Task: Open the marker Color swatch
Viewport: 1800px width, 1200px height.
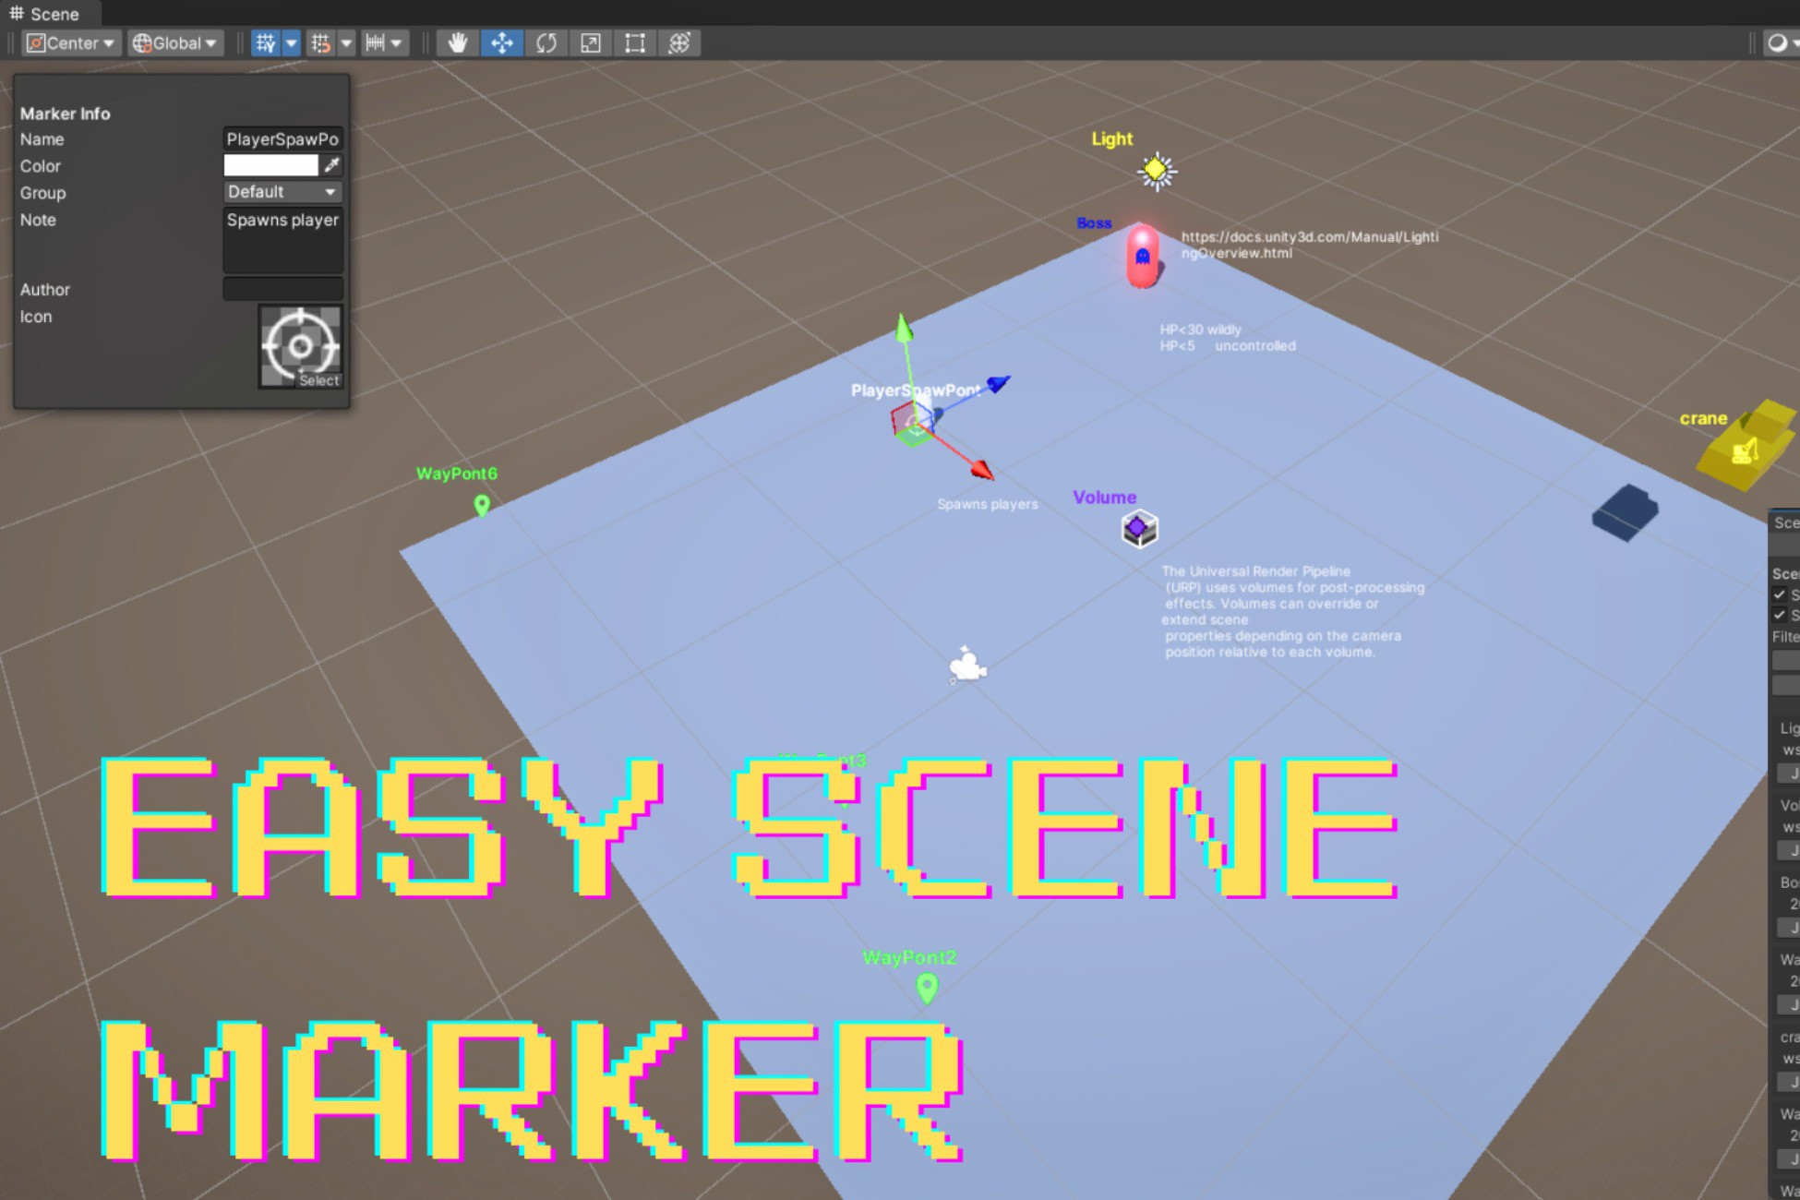Action: [x=270, y=165]
